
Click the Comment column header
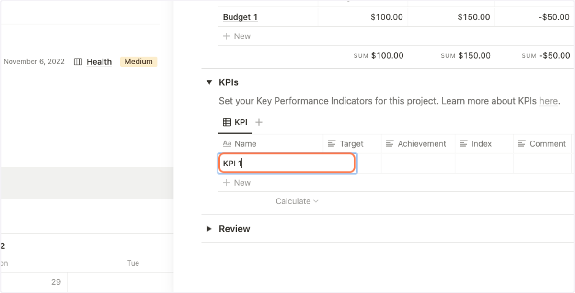pyautogui.click(x=542, y=144)
